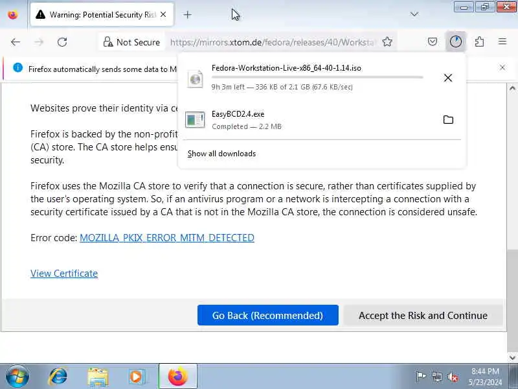Image resolution: width=518 pixels, height=389 pixels.
Task: Open the View Certificate link
Action: pos(64,274)
